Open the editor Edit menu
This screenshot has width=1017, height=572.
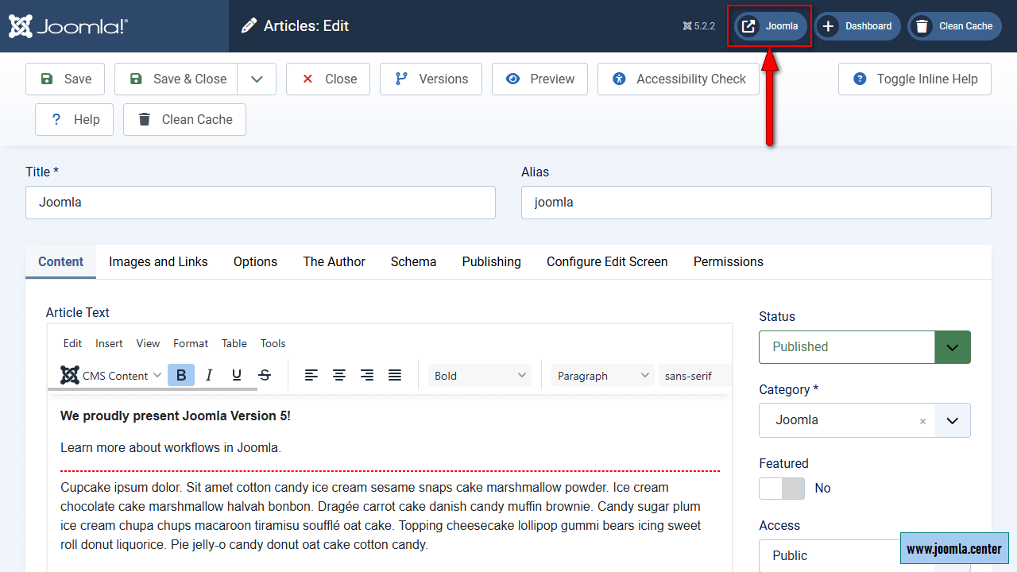point(72,343)
